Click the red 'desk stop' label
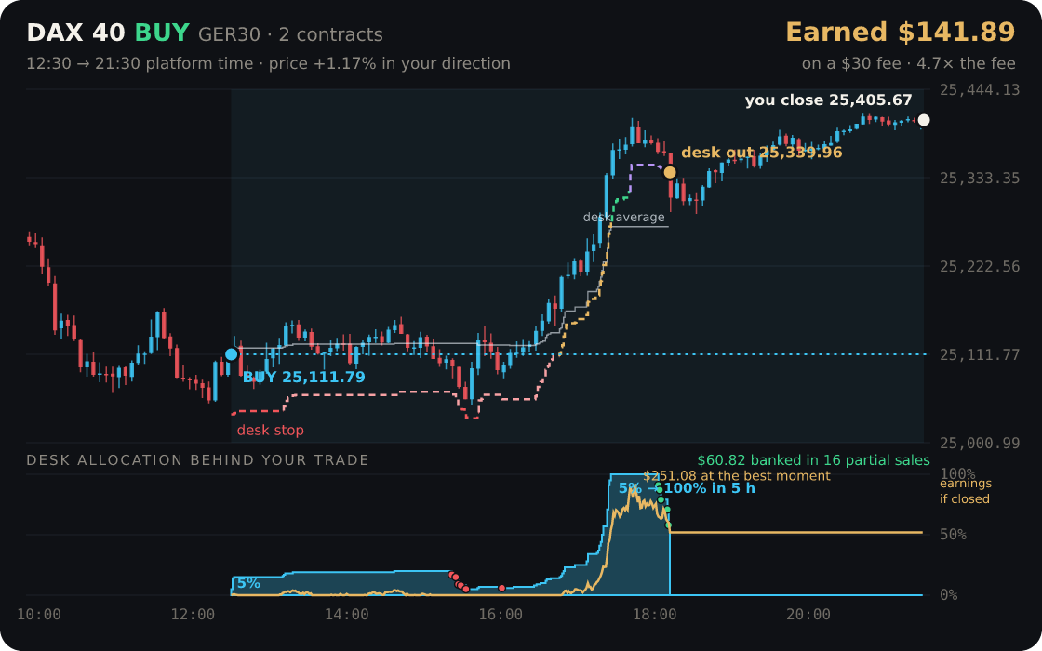The height and width of the screenshot is (651, 1042). click(271, 431)
